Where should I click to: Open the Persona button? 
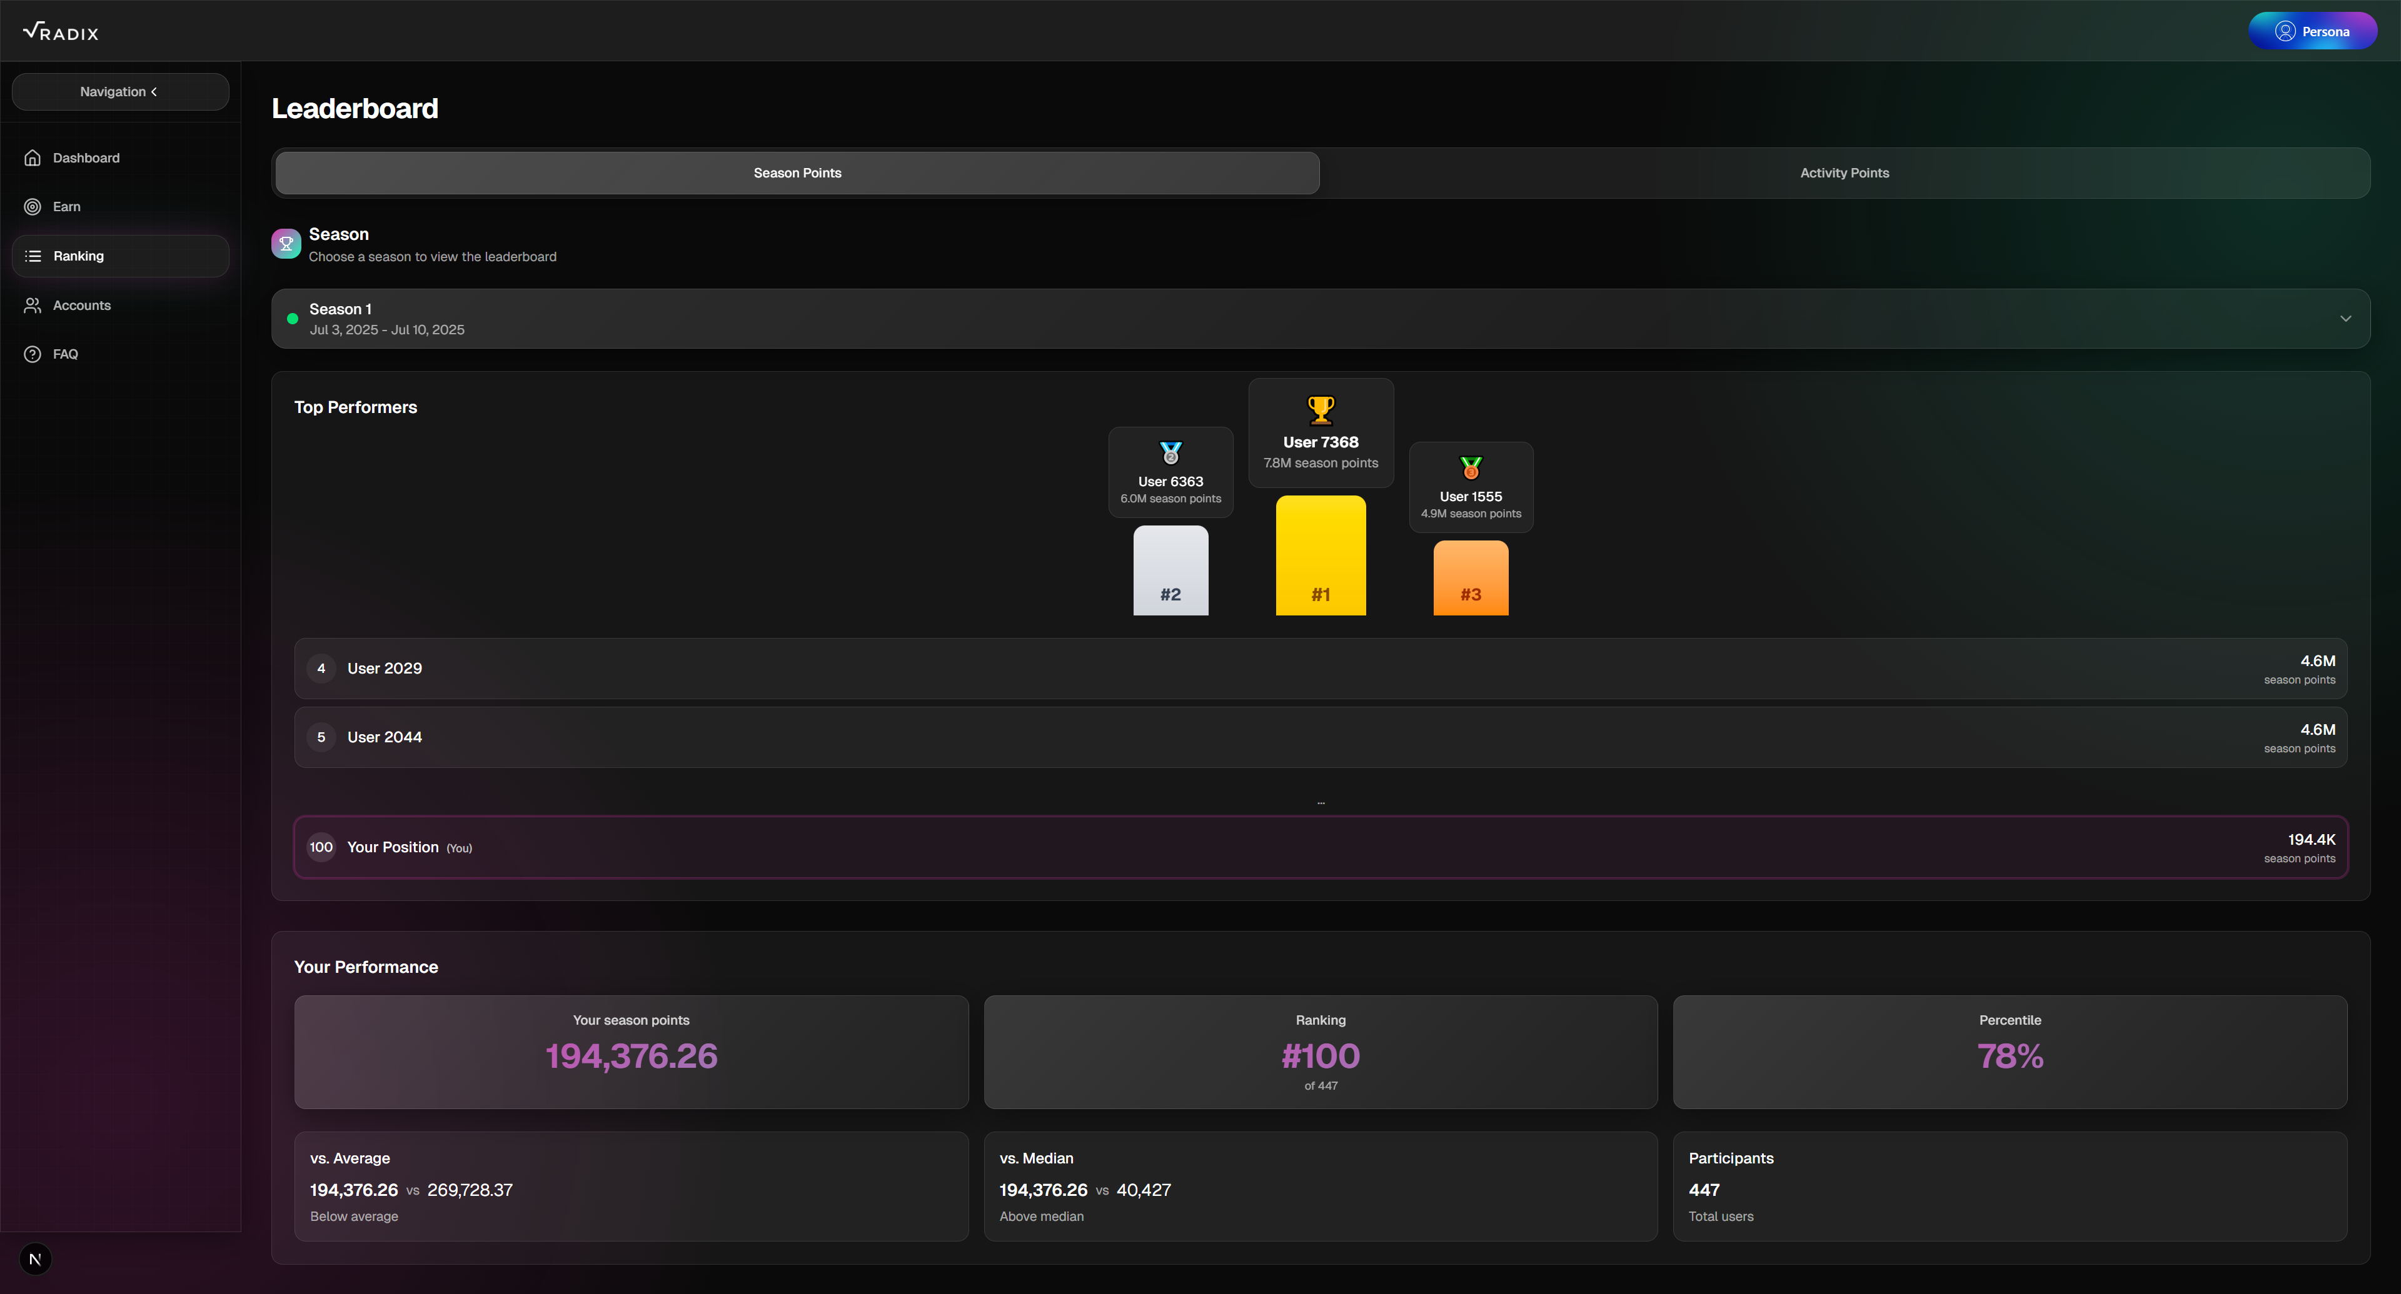[x=2312, y=32]
